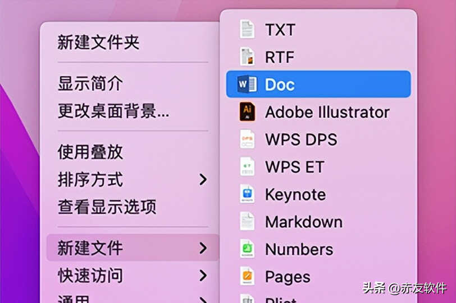Click the Adobe Illustrator Ai icon
The image size is (456, 303).
pyautogui.click(x=247, y=112)
